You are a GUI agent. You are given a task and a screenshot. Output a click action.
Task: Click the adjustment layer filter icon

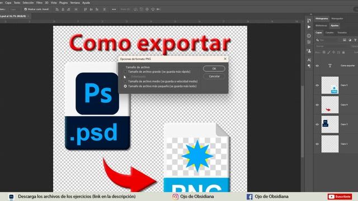(350, 40)
